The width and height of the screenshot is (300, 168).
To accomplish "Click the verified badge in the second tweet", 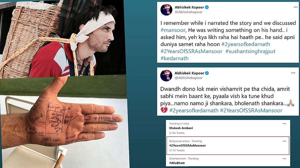I will [x=207, y=73].
